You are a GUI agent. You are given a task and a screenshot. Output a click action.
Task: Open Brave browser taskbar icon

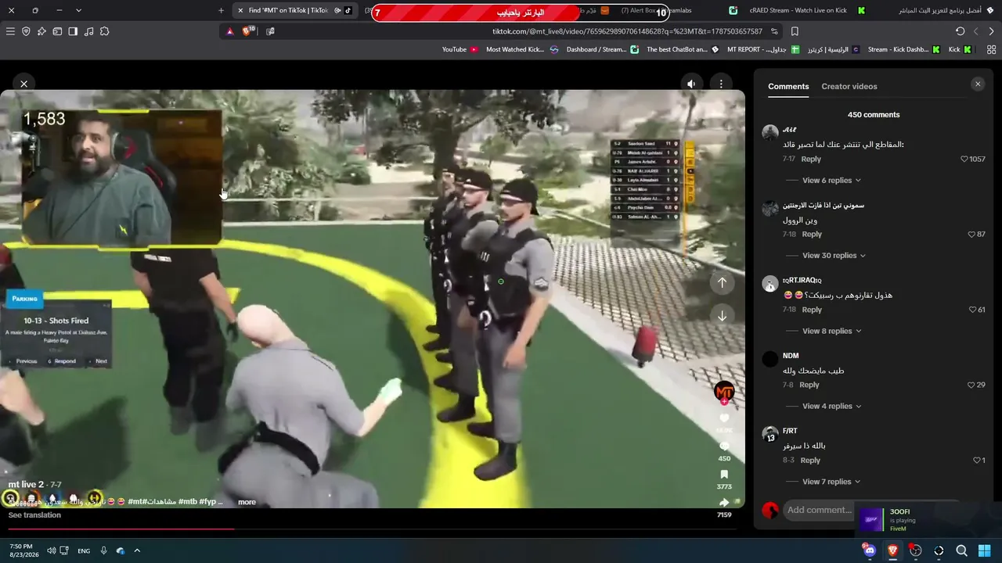click(x=892, y=550)
